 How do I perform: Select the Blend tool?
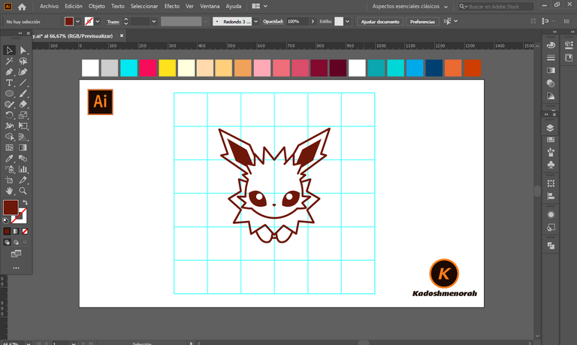point(23,159)
